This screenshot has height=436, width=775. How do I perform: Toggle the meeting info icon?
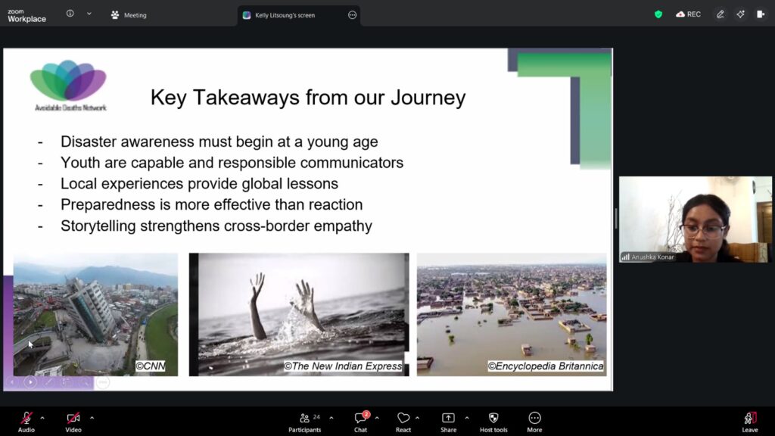tap(70, 14)
